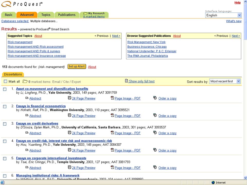Click Show only full text link

coord(142,81)
